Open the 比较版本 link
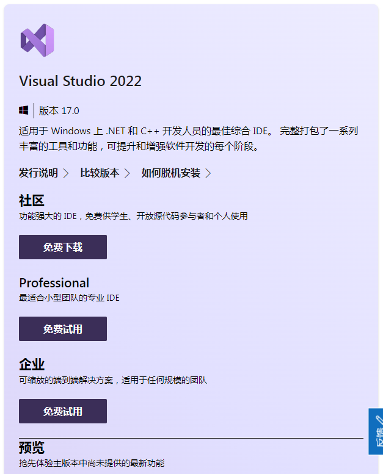The image size is (383, 474). (x=100, y=173)
